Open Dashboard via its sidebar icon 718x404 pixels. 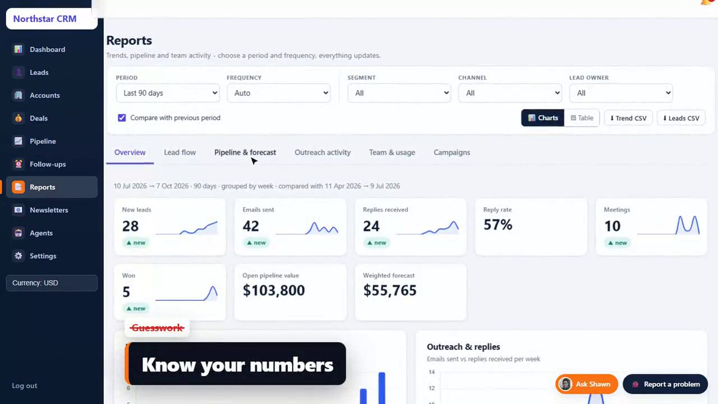(x=19, y=49)
